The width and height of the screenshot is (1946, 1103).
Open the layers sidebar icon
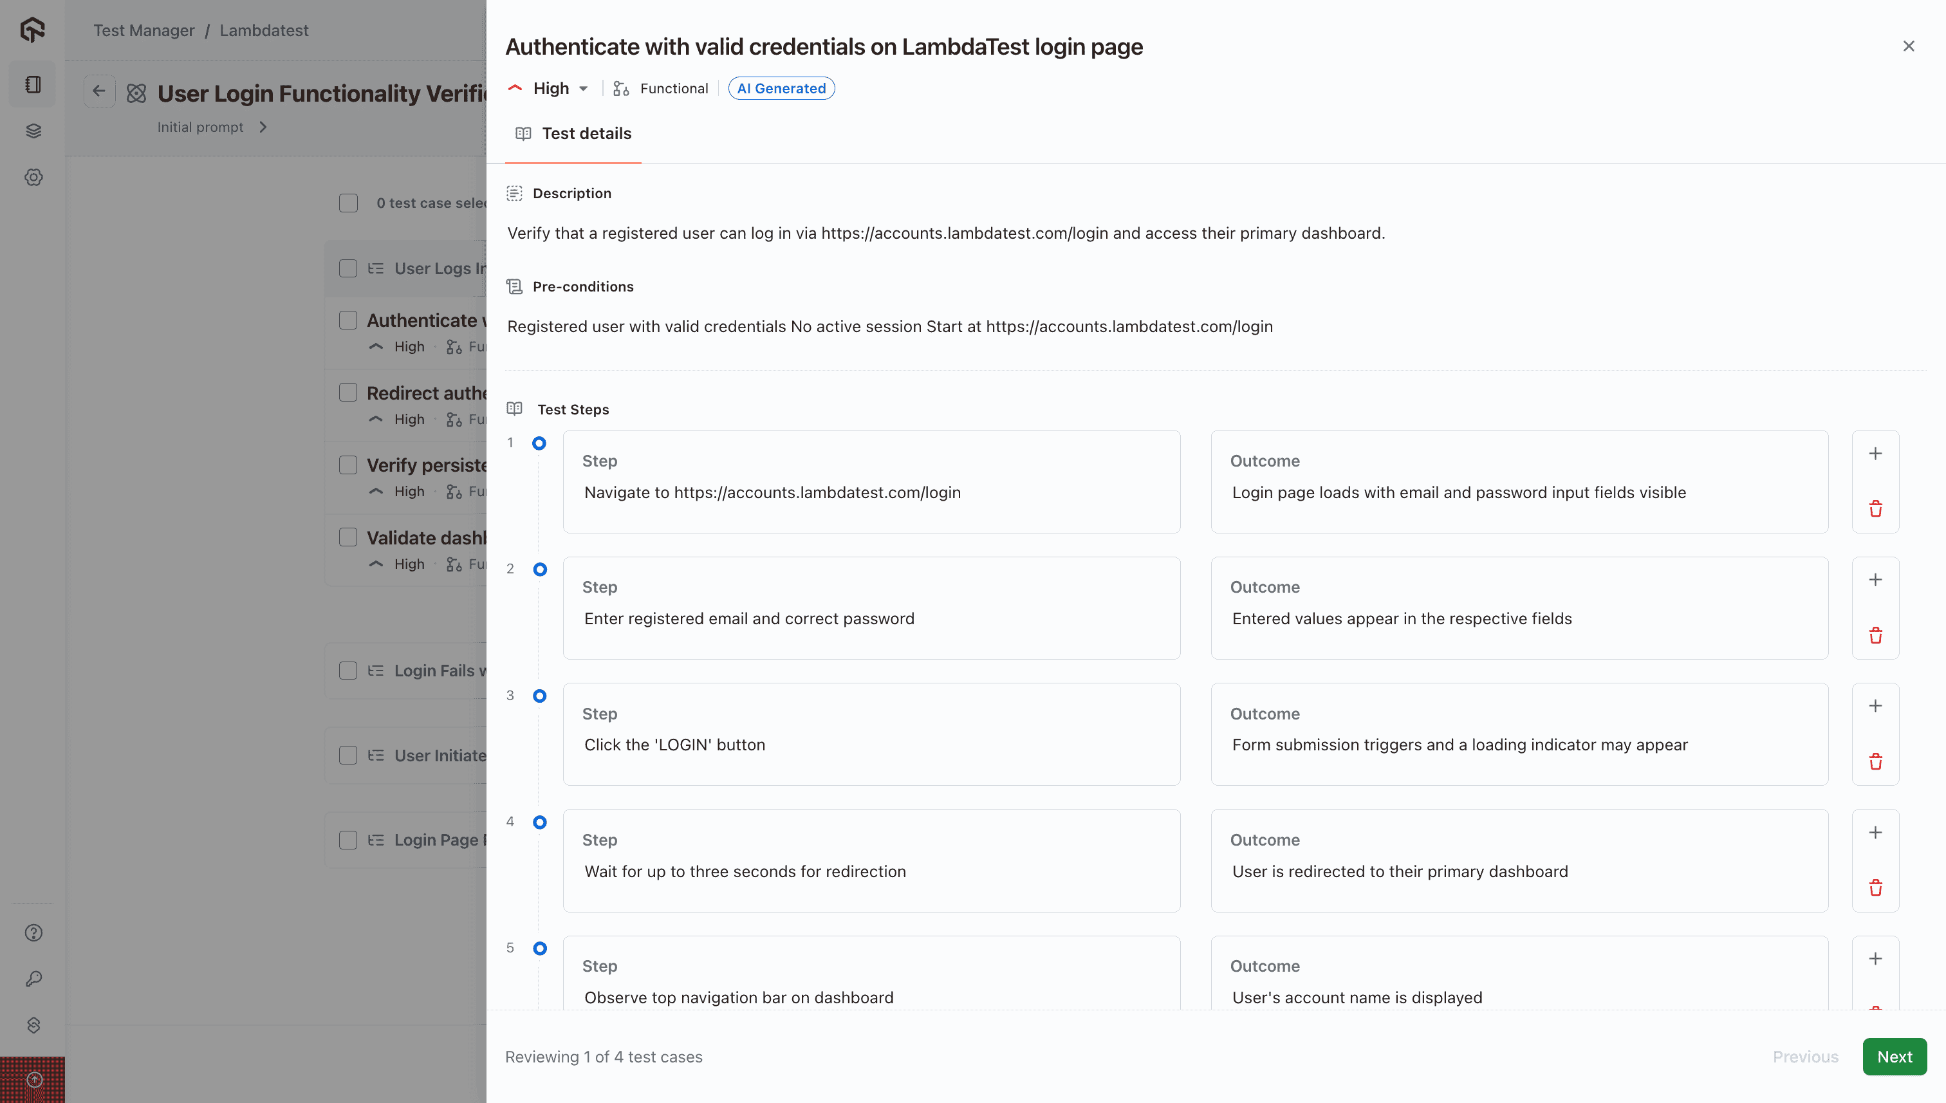click(33, 131)
